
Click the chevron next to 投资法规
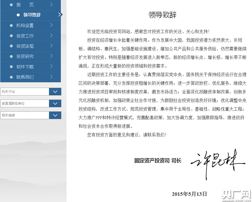pyautogui.click(x=51, y=46)
